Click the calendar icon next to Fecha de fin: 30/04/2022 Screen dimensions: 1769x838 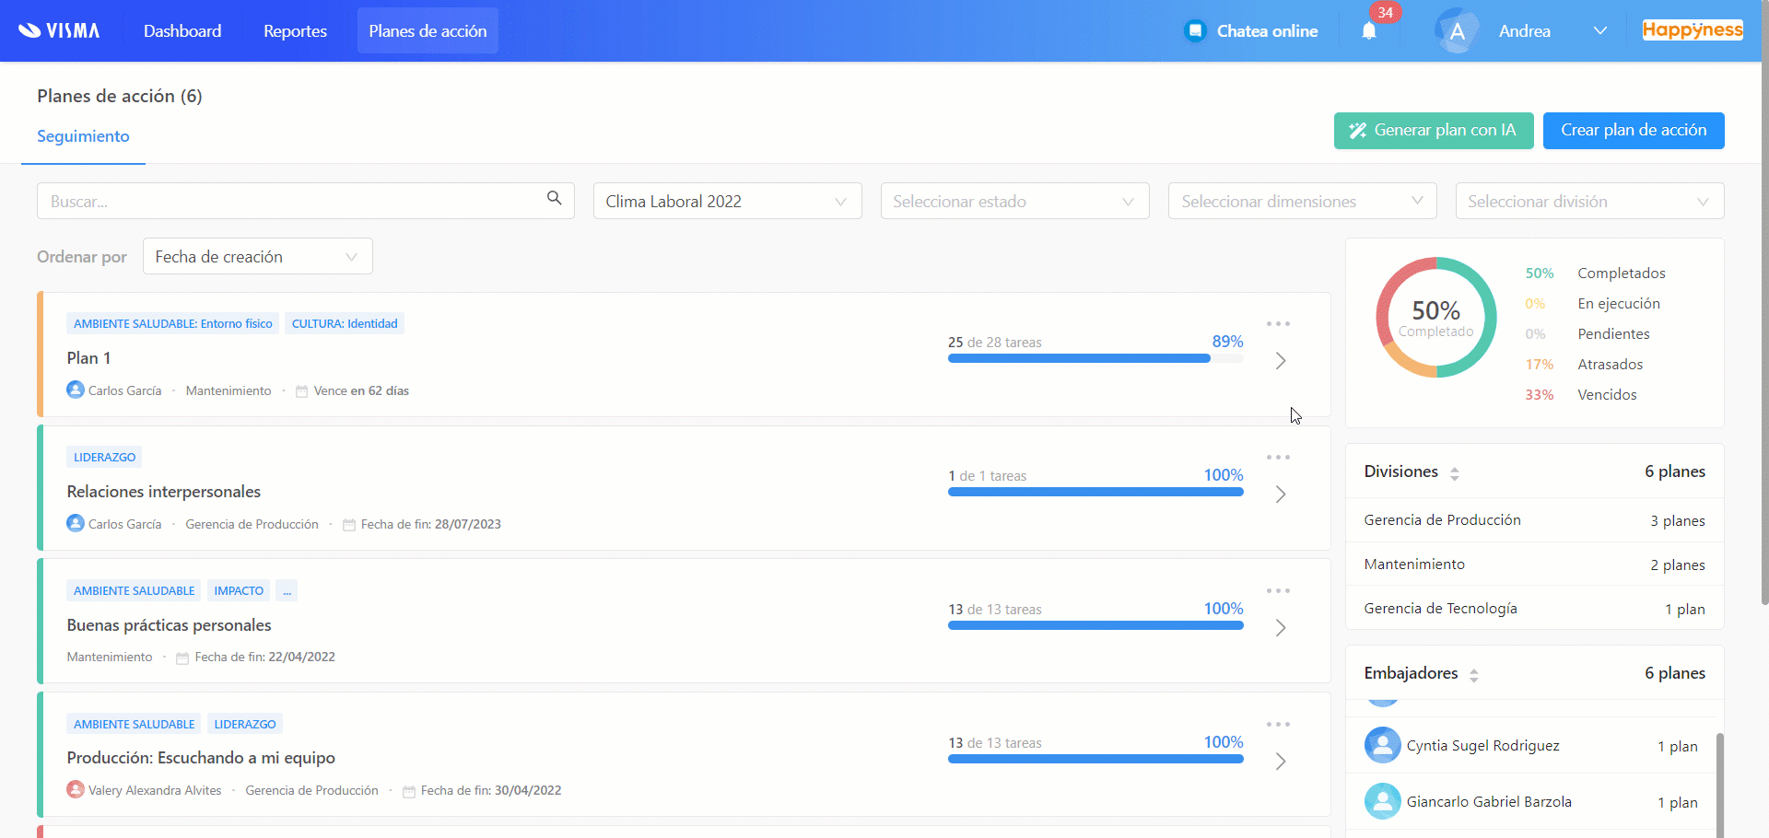tap(409, 791)
